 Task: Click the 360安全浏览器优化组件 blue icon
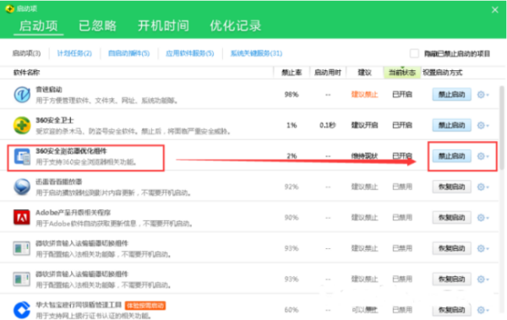pos(22,156)
